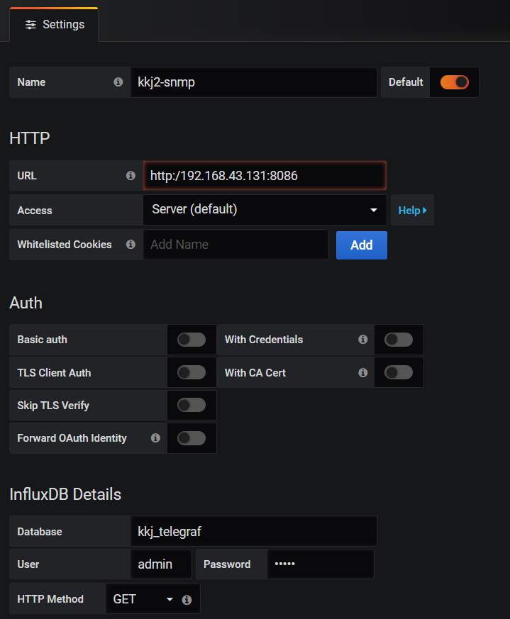
Task: Click the Add Name cookie field
Action: pyautogui.click(x=235, y=245)
